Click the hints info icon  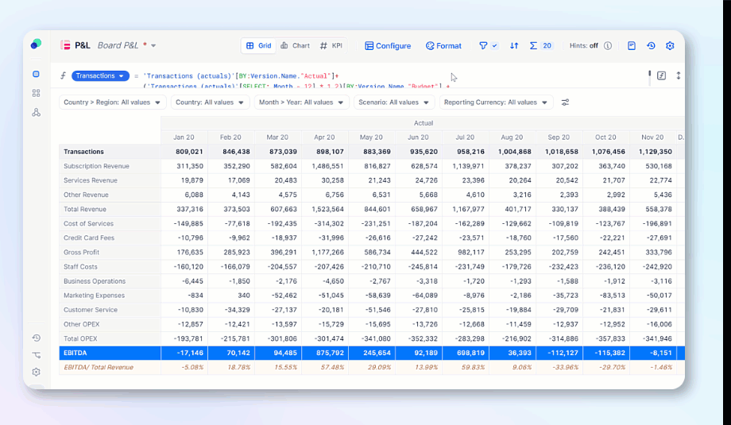608,45
